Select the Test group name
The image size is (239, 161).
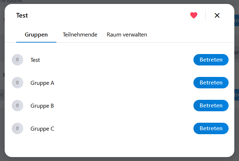click(35, 60)
